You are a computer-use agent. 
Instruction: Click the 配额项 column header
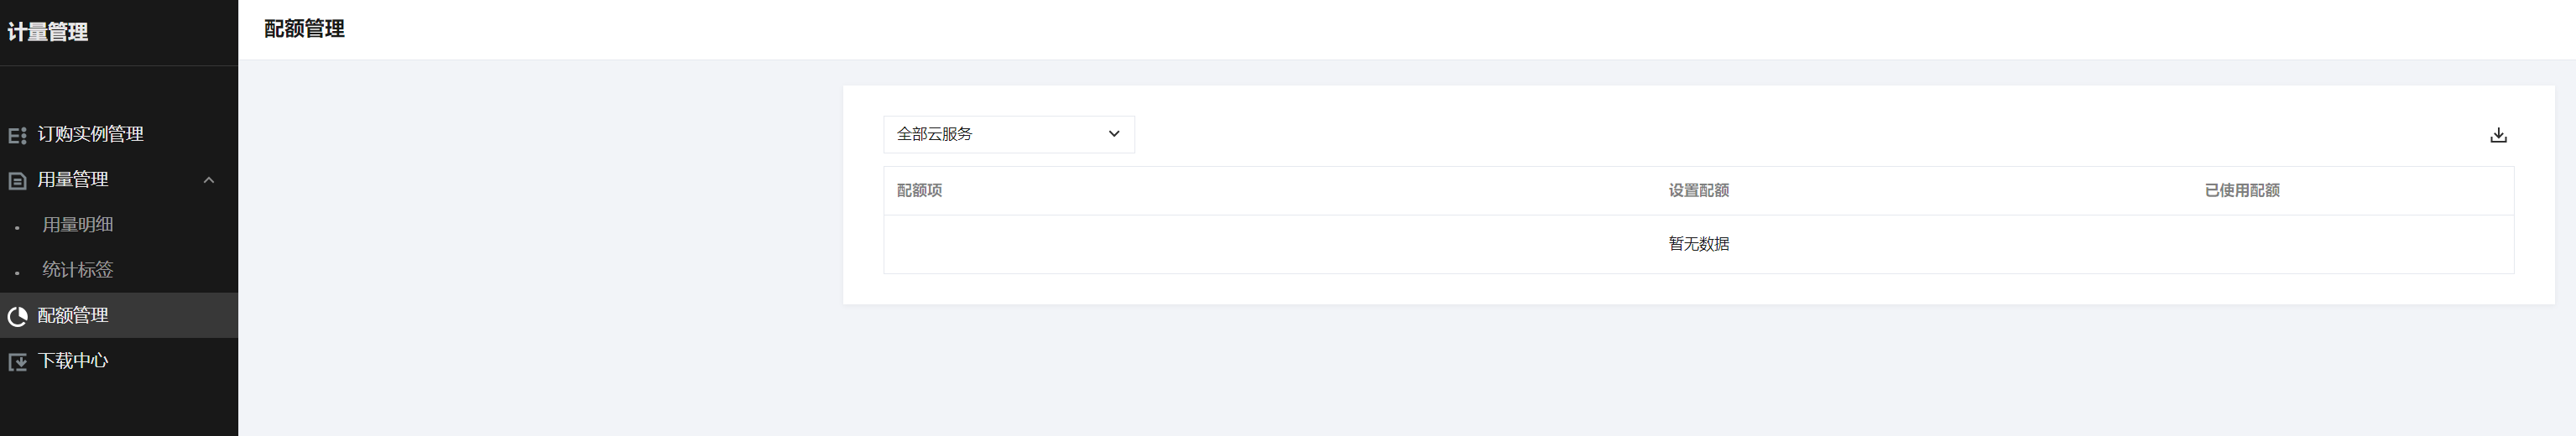[919, 191]
